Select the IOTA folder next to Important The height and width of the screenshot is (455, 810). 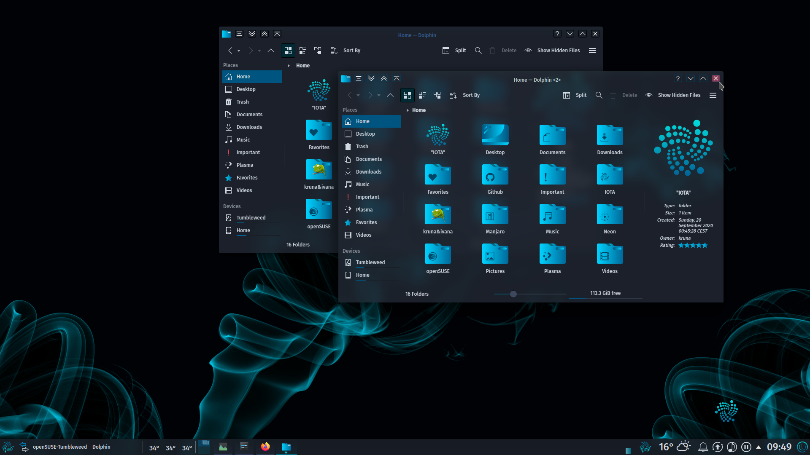click(x=610, y=179)
